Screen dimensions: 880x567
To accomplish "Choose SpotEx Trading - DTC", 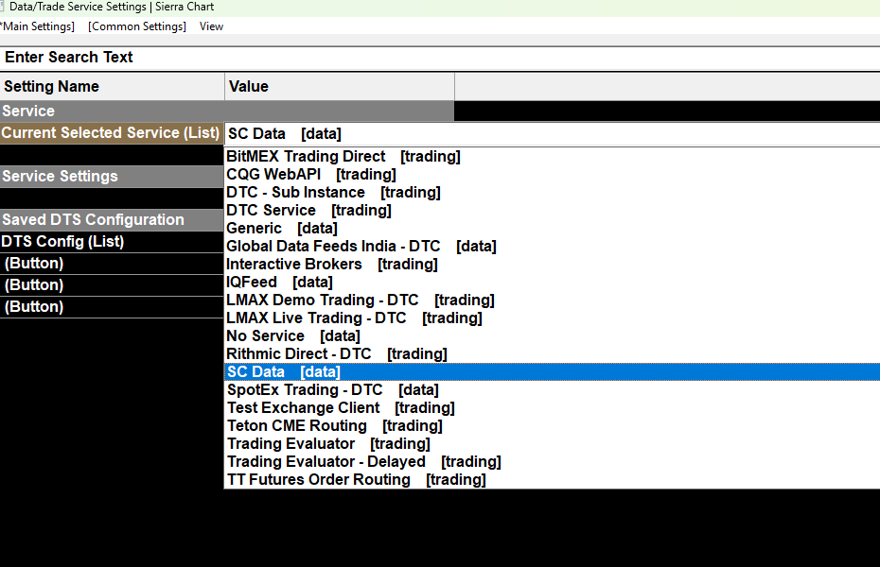I will point(553,389).
